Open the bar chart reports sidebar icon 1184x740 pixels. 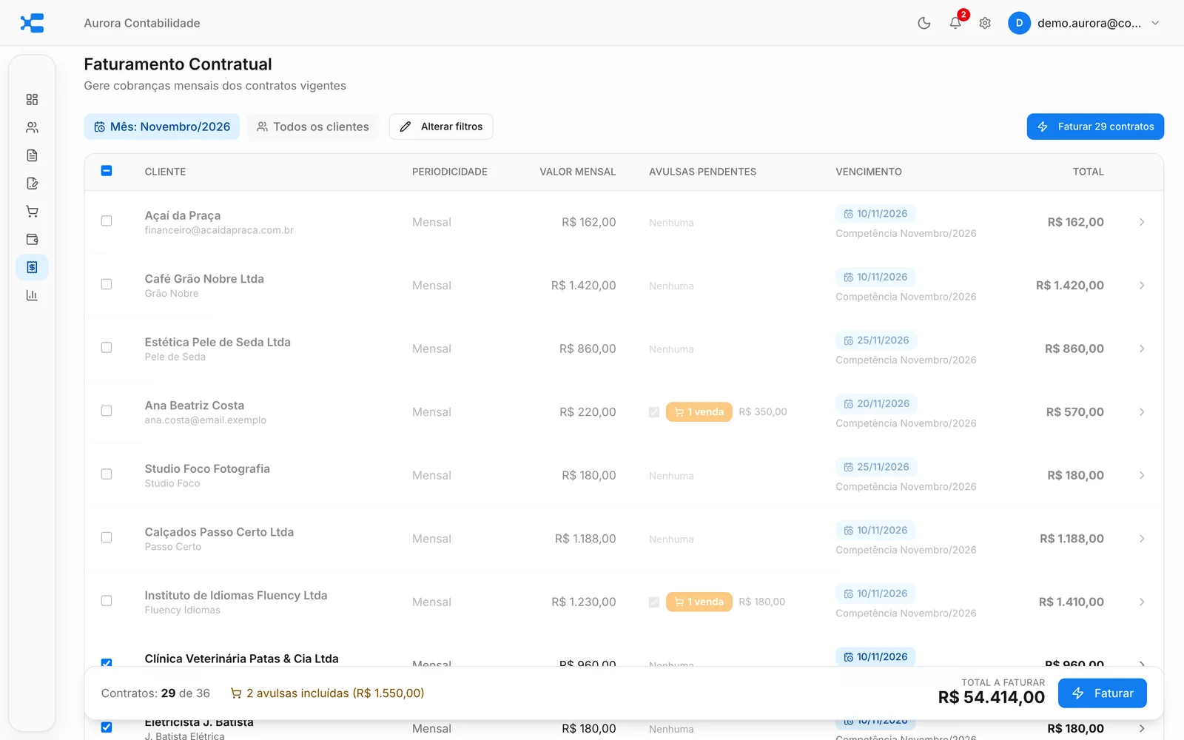click(x=32, y=295)
